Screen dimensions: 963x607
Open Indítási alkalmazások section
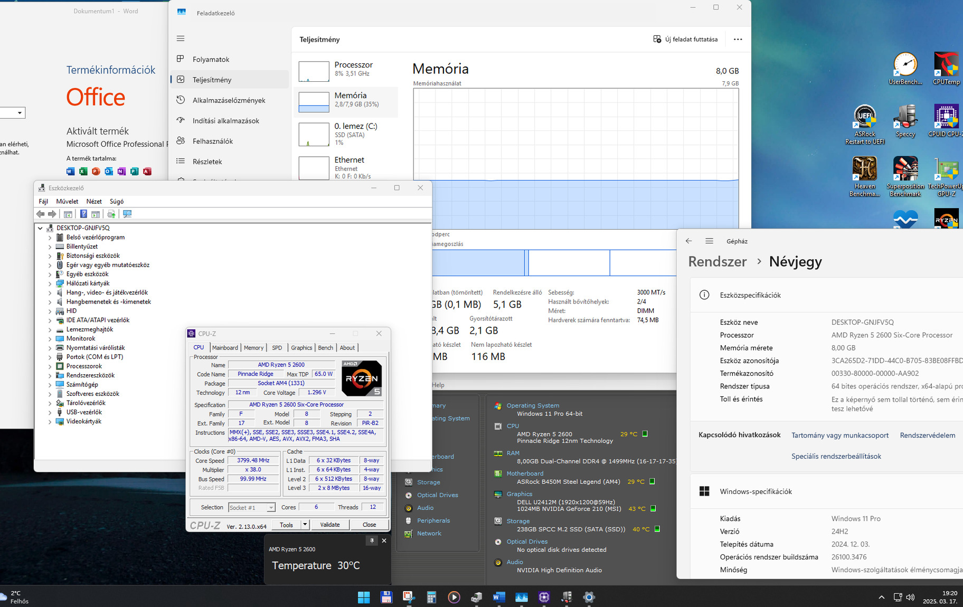[x=230, y=121]
